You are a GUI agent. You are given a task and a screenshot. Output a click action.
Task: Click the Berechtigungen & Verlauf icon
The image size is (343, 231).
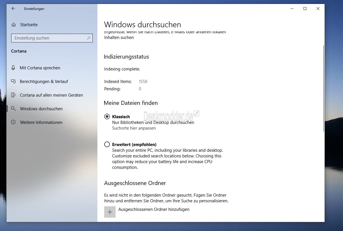tap(13, 81)
